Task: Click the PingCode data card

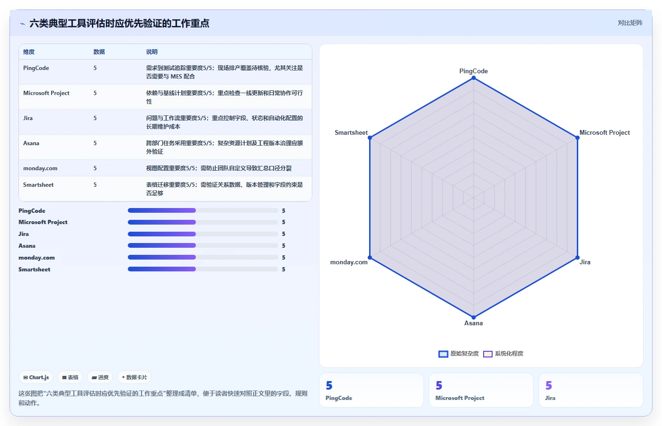Action: coord(371,390)
